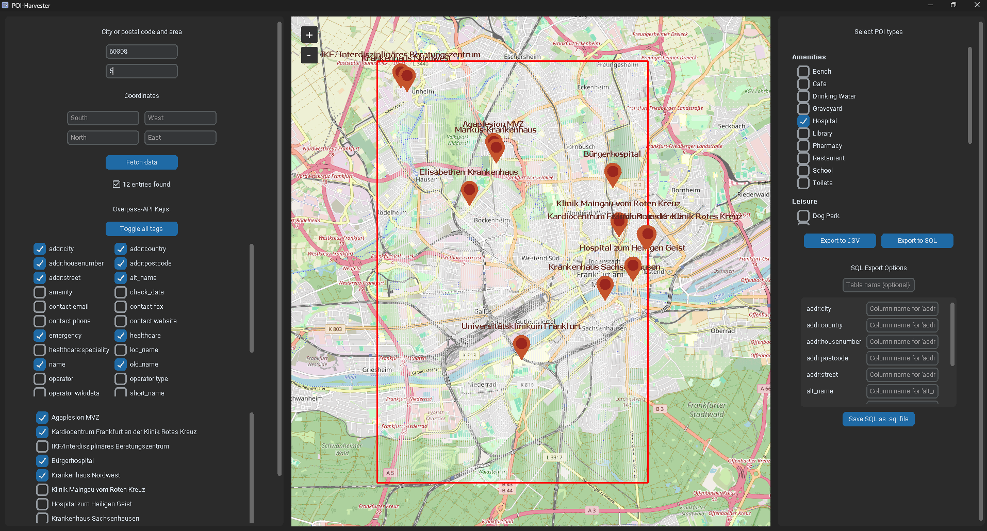Viewport: 987px width, 531px height.
Task: Click the Universitätsklinikum Frankfurt map marker
Action: pyautogui.click(x=521, y=345)
